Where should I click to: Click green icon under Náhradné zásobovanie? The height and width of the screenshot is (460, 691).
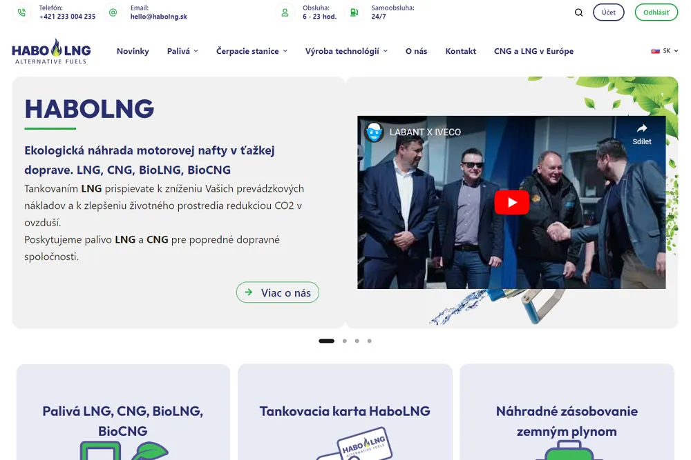coord(569,451)
